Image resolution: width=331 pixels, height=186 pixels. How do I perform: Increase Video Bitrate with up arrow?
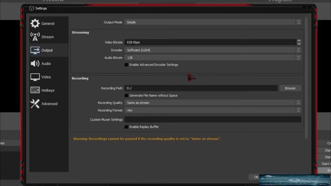(299, 41)
